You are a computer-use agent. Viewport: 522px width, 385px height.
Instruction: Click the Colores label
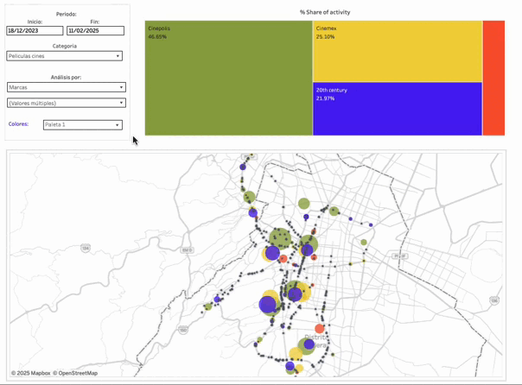[18, 124]
